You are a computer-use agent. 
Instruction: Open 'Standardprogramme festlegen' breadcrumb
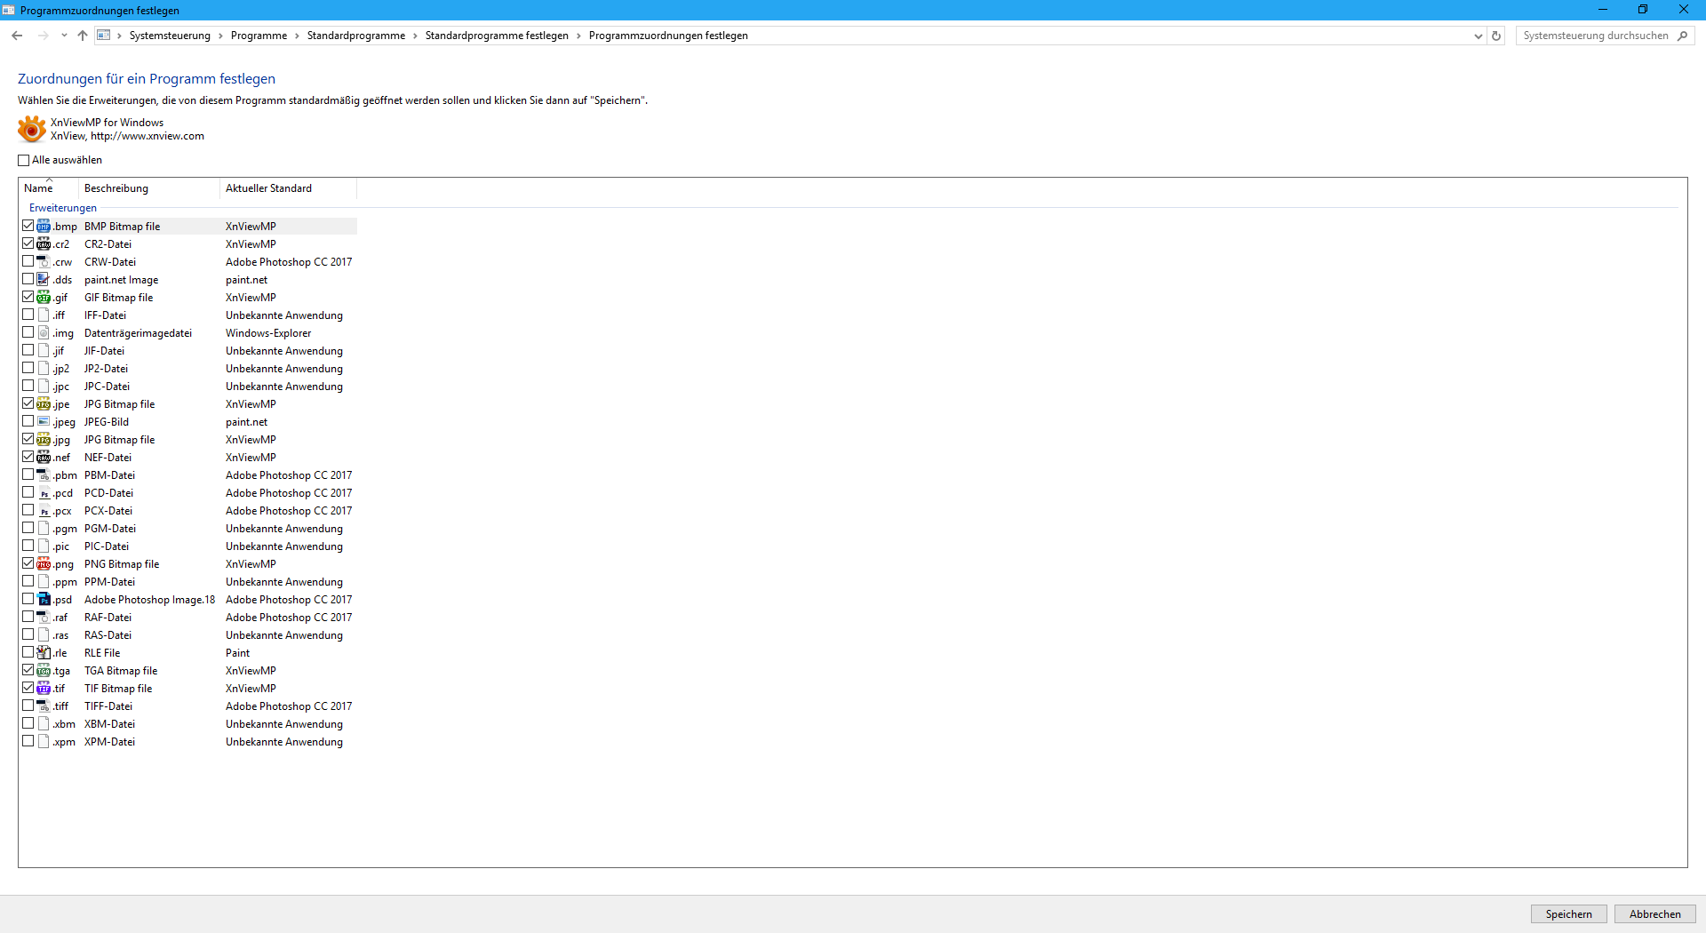tap(497, 36)
